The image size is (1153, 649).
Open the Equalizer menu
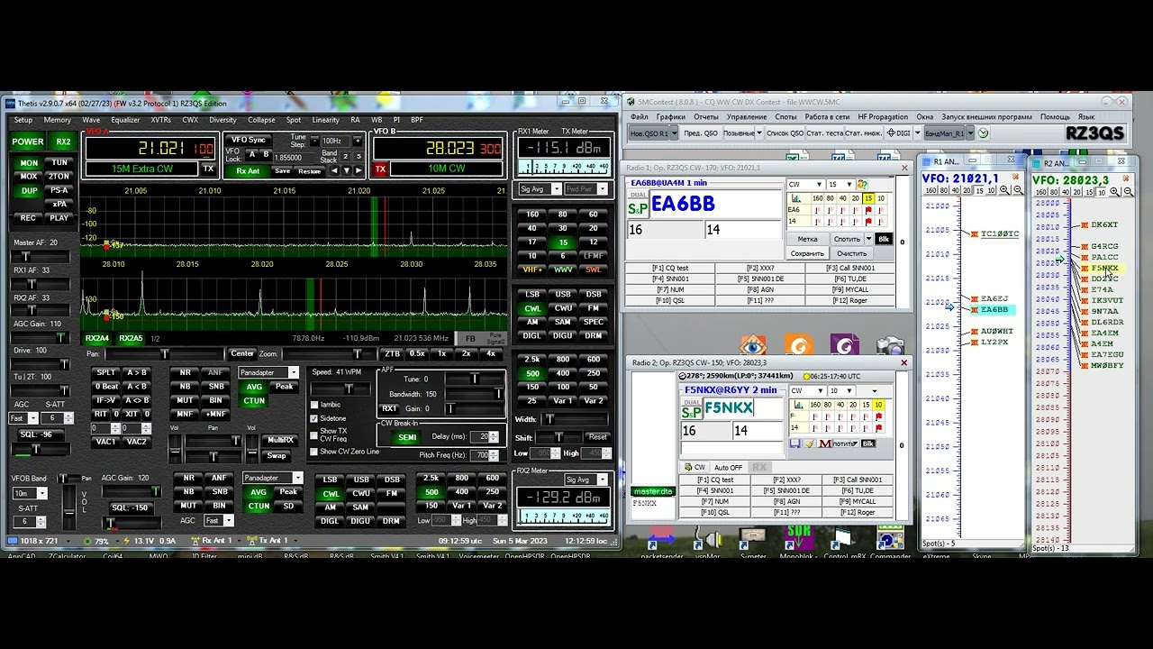pyautogui.click(x=125, y=120)
